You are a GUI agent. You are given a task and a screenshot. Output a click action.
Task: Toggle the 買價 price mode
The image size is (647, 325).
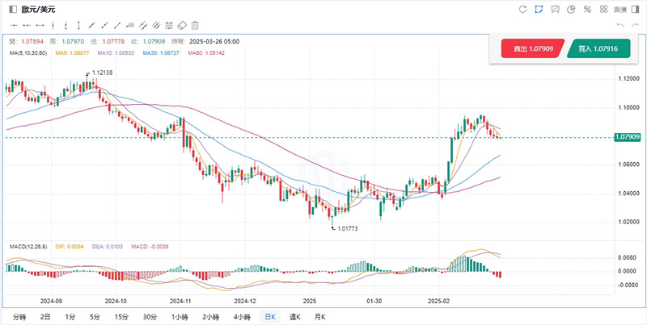coord(620,9)
